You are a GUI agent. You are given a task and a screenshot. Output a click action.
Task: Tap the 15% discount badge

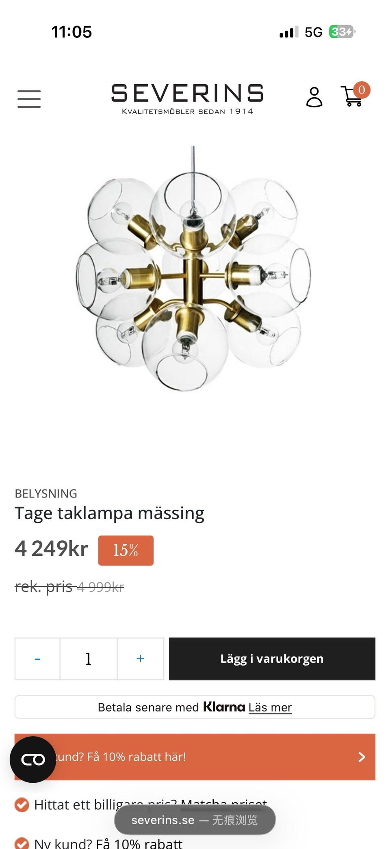pyautogui.click(x=126, y=550)
